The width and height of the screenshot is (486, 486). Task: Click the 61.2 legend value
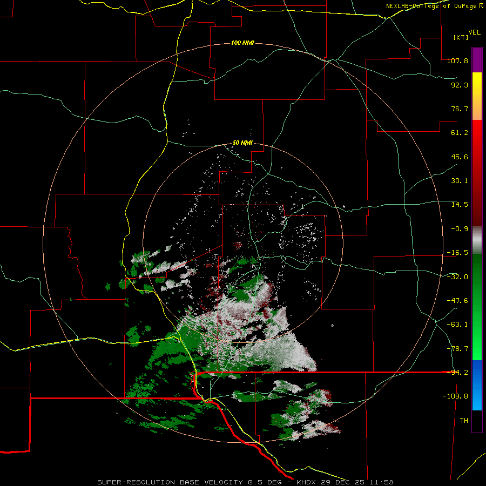click(x=460, y=133)
